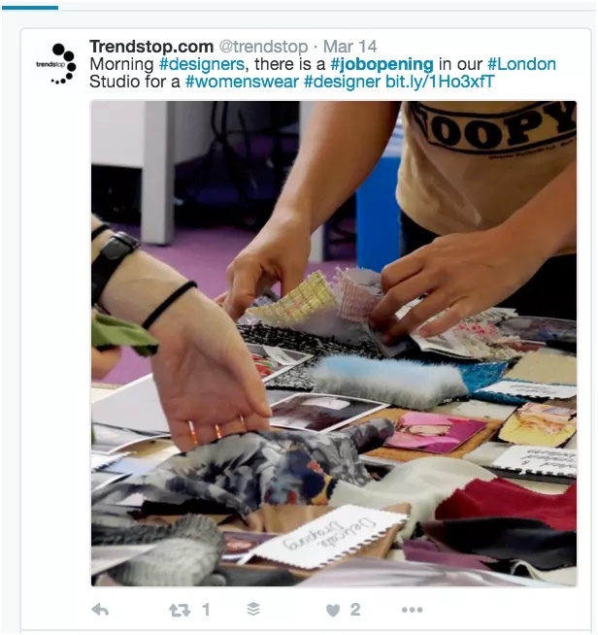Viewport: 598px width, 635px height.
Task: Like the tweet with heart icon
Action: [333, 610]
